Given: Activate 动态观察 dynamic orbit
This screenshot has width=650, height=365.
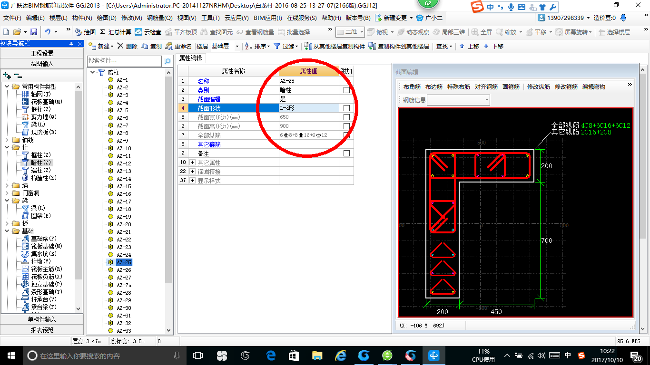Looking at the screenshot, I should pos(414,32).
